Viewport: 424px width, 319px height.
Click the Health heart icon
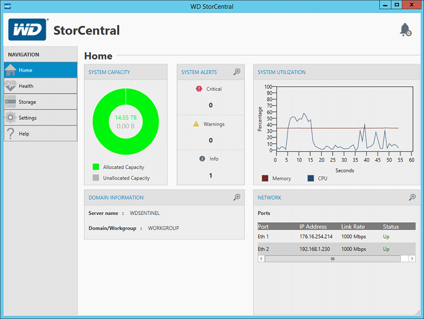[10, 86]
